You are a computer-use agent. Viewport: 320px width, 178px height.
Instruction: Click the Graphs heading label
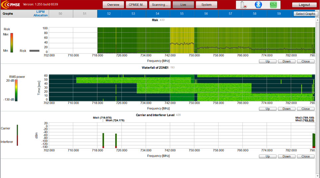8,14
